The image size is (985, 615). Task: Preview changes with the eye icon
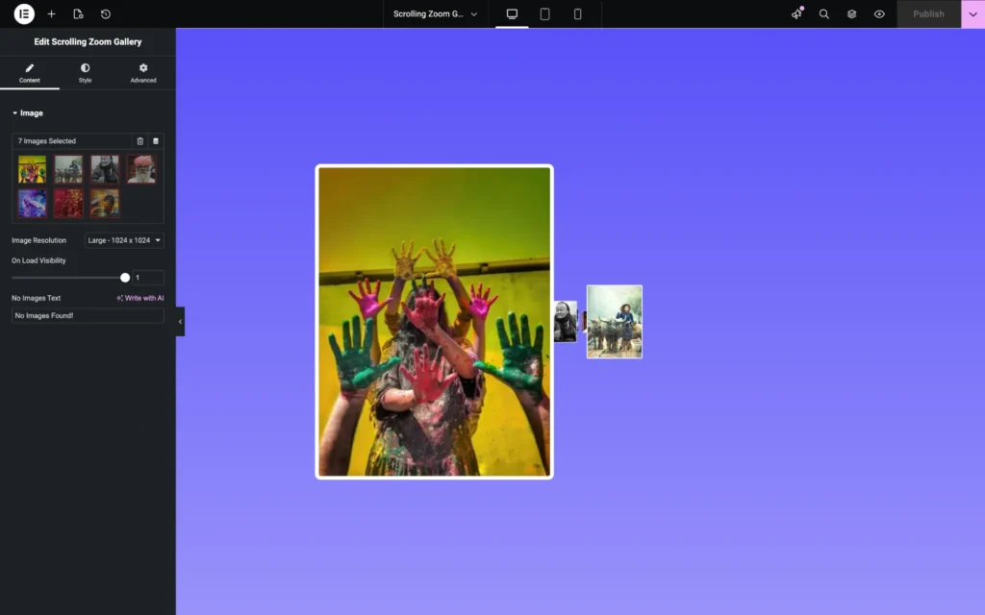(878, 14)
